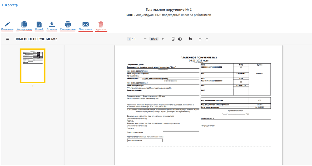Click the fit to page icon
The width and height of the screenshot is (312, 166).
pyautogui.click(x=173, y=39)
